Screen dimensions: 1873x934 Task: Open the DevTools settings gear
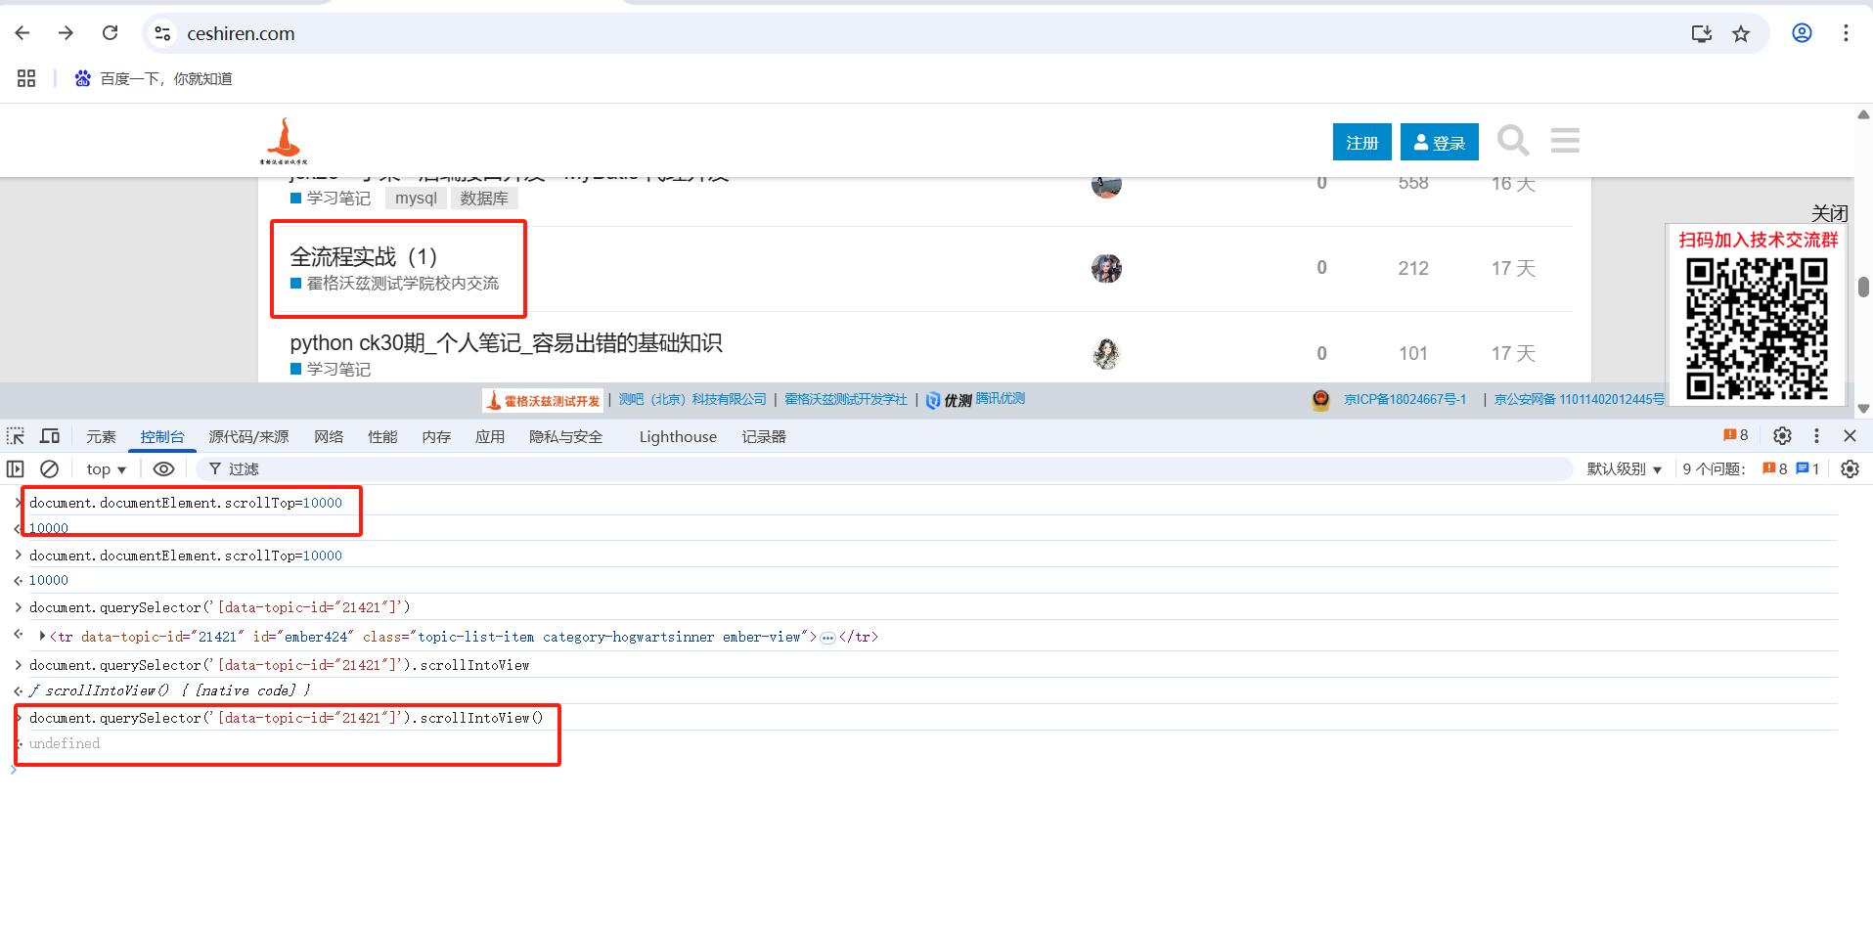pyautogui.click(x=1782, y=436)
